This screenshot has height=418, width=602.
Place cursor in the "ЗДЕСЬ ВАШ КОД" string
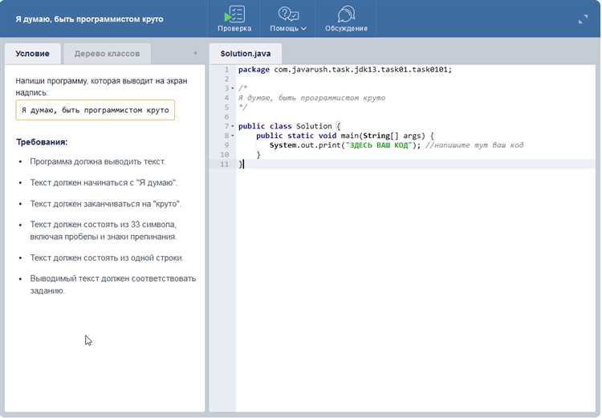click(x=379, y=145)
